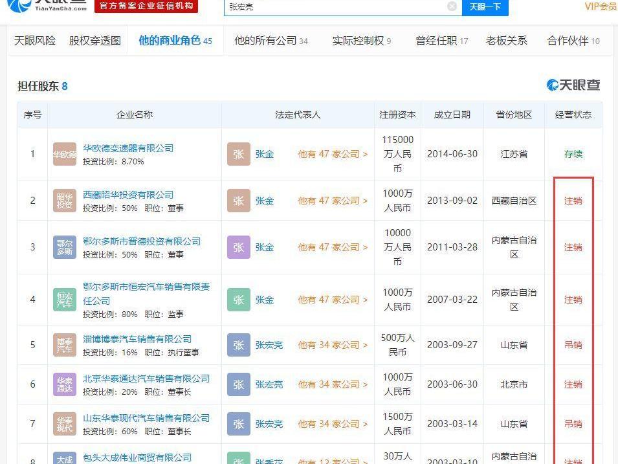Expand 他有 47 家公司 in 晋德投资 row
The width and height of the screenshot is (618, 464).
pyautogui.click(x=333, y=247)
